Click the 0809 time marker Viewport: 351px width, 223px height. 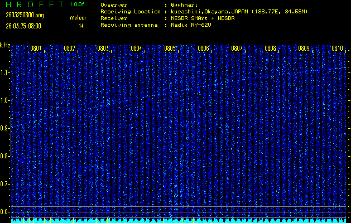(304, 49)
